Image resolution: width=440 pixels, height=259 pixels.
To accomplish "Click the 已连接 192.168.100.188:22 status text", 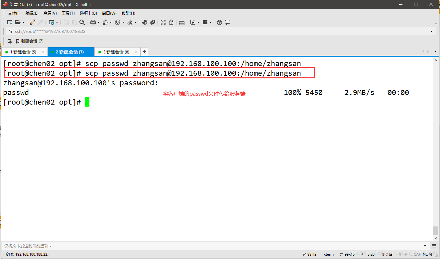I will tap(26, 254).
